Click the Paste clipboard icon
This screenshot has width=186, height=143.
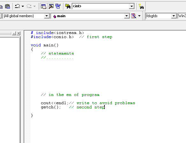[x=7, y=6]
